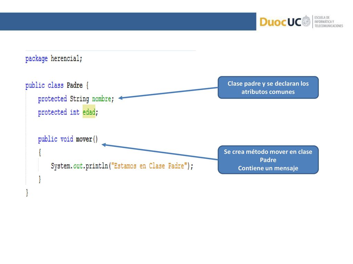
Task: Click the "Se crea método mover" callout
Action: (x=268, y=160)
